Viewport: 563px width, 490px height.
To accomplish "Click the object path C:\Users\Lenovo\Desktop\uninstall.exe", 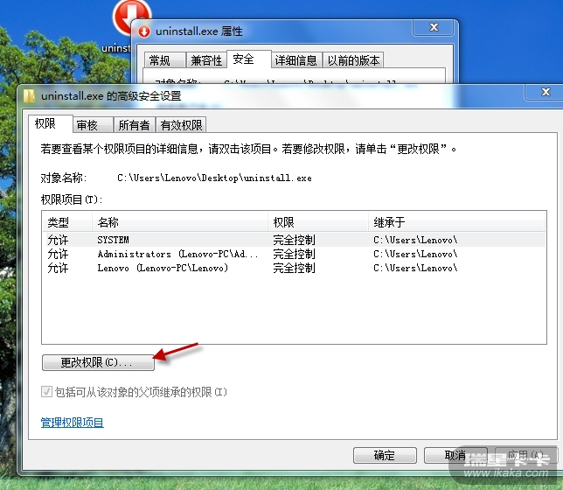I will click(x=214, y=178).
